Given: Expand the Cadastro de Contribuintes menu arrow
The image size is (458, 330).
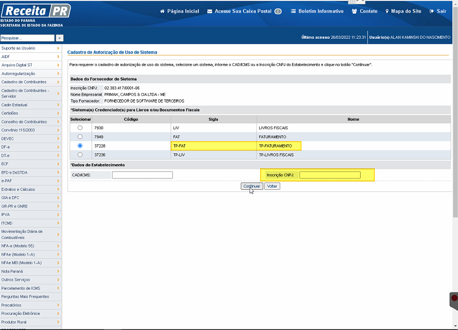Looking at the screenshot, I should tap(58, 82).
